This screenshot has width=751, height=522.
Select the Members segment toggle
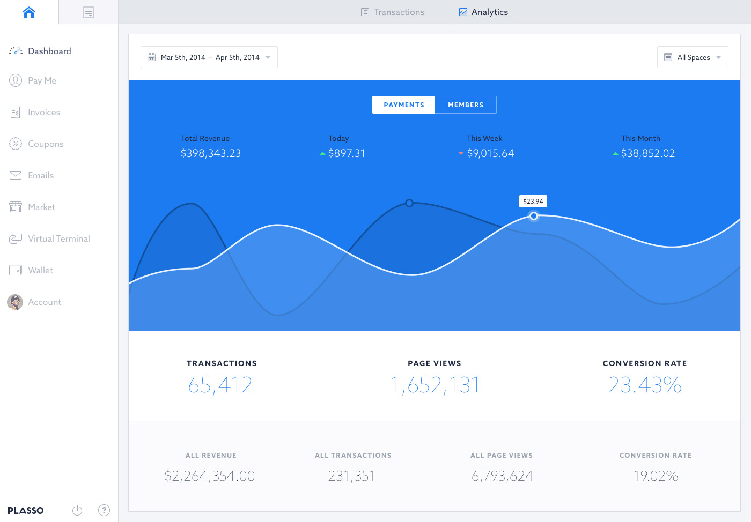click(466, 105)
